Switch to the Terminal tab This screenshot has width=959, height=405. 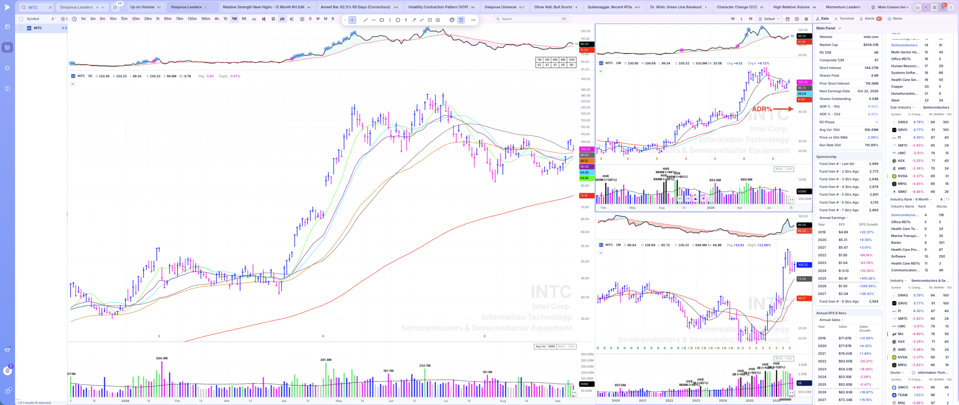tap(844, 19)
